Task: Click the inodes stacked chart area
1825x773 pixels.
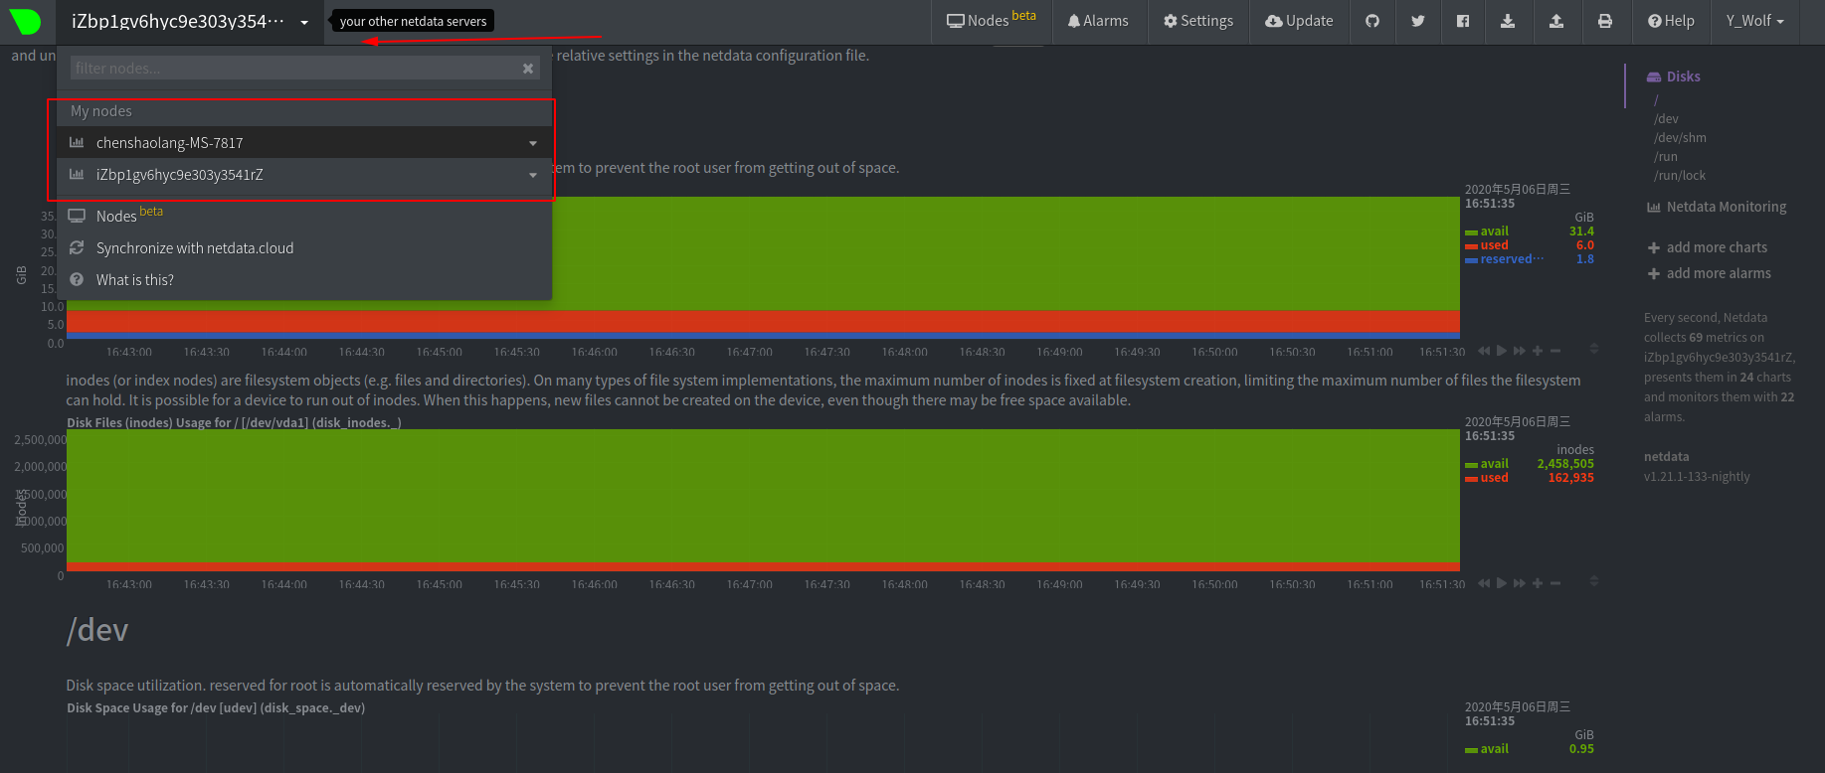Action: coord(763,500)
